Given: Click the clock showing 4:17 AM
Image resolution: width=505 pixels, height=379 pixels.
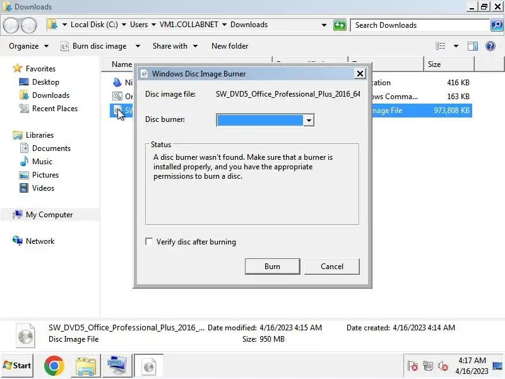Looking at the screenshot, I should 472,360.
